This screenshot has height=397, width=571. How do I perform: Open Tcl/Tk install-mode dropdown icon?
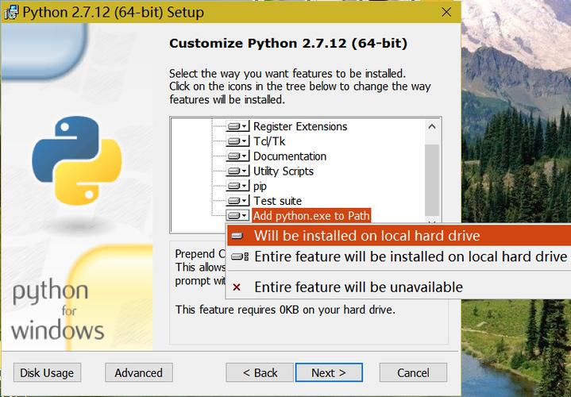click(237, 141)
